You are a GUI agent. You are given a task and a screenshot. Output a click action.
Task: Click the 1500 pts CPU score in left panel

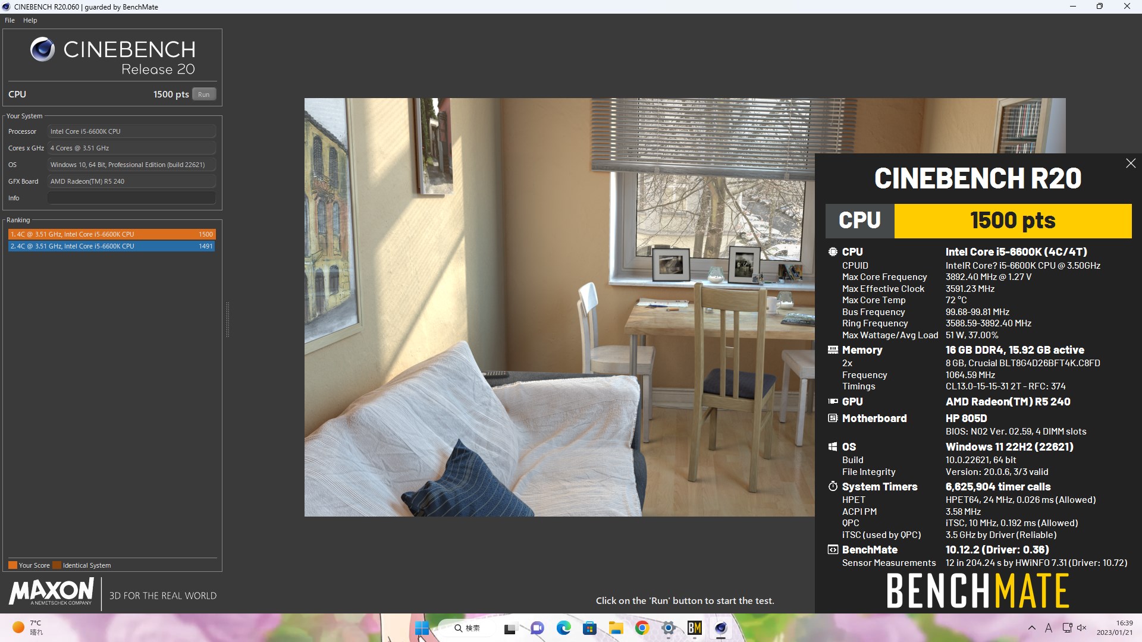171,95
